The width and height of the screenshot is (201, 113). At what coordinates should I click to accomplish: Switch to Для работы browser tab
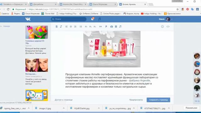click(43, 4)
